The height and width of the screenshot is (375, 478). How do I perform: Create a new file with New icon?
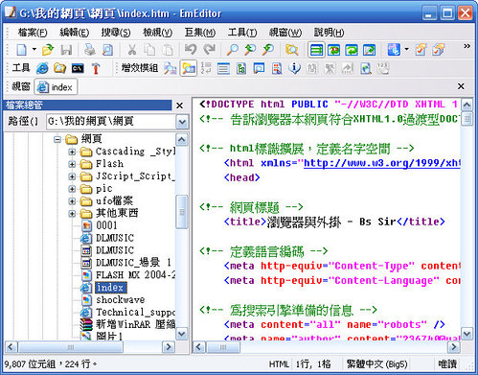coord(22,50)
